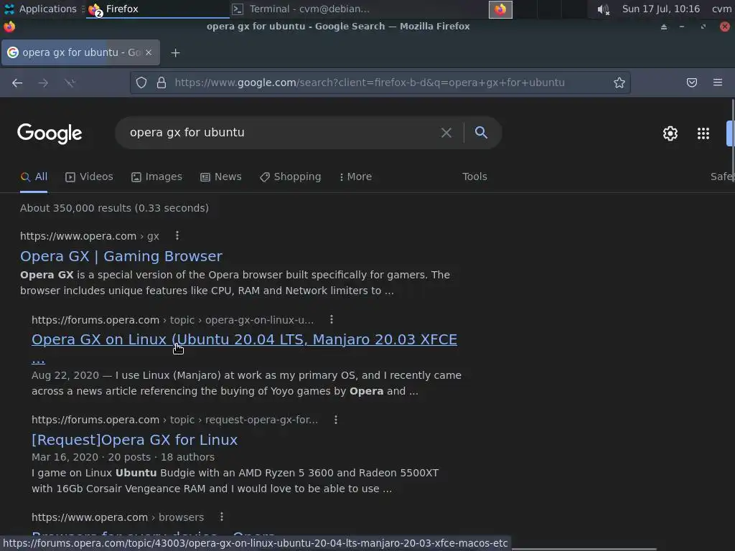Focus the Google search input field
Screen dimensions: 735x551
tap(281, 133)
